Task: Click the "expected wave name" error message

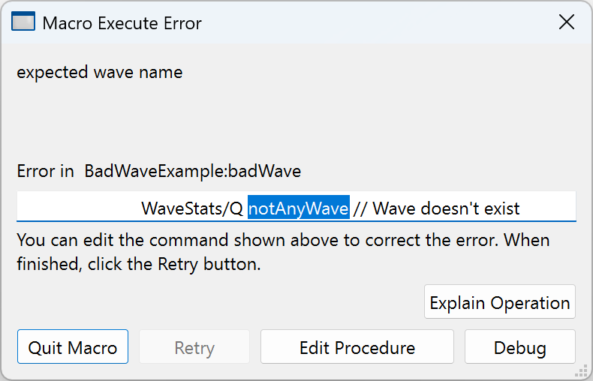Action: [x=99, y=73]
